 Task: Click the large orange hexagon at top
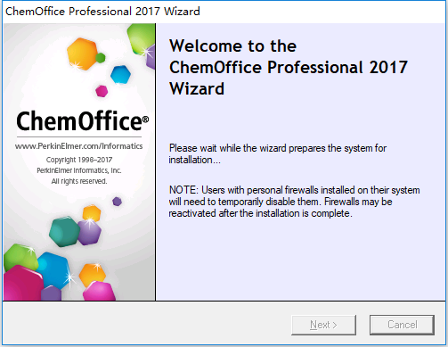82,54
